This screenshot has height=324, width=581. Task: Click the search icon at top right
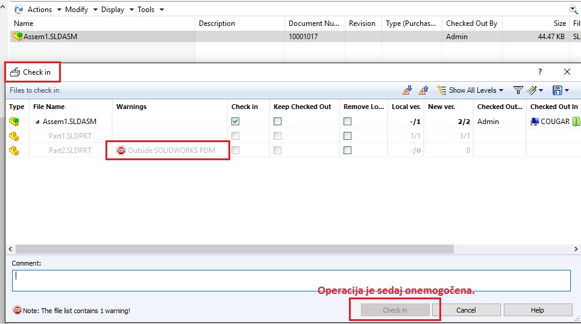[573, 9]
